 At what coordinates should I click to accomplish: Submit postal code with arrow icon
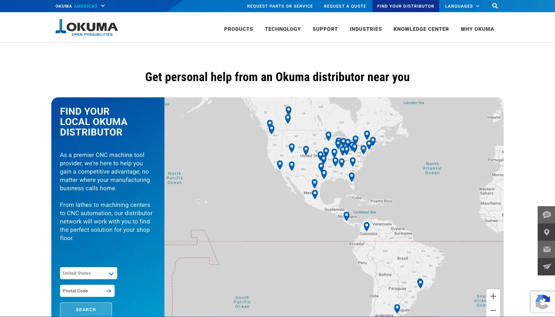click(108, 291)
